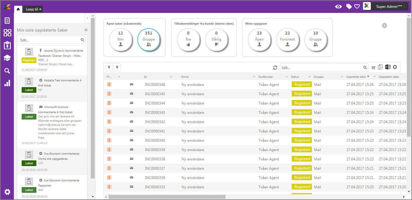Open the bar chart reports icon
Image resolution: width=412 pixels, height=200 pixels.
click(7, 83)
